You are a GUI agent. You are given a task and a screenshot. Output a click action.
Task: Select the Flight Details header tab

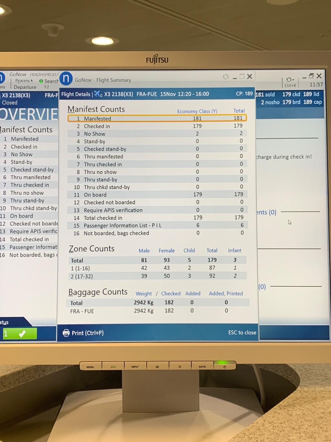tap(76, 94)
